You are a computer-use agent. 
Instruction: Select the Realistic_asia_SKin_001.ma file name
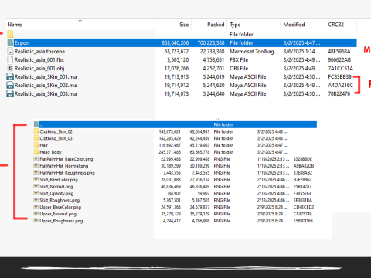coord(46,77)
